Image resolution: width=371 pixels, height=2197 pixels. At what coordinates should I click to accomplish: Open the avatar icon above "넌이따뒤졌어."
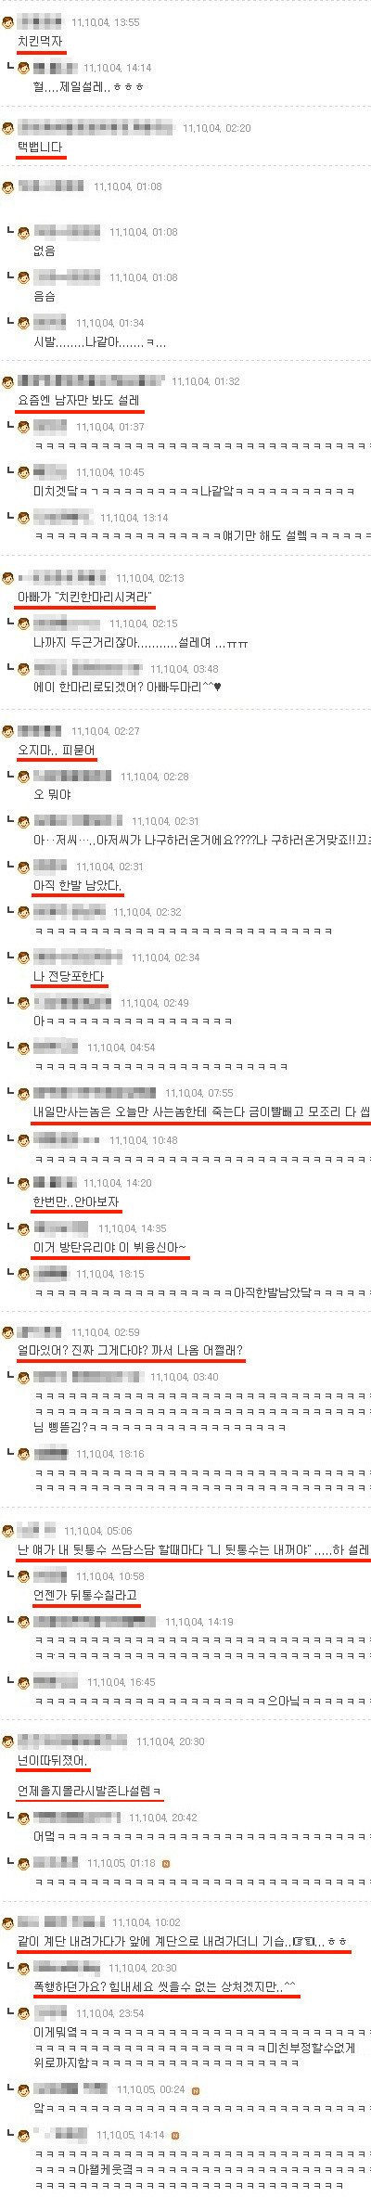pyautogui.click(x=8, y=1741)
